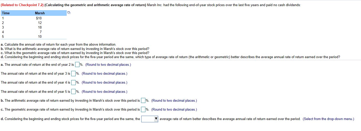Click the year 5 price of 10 in table
361x131 pixels.
(40, 36)
